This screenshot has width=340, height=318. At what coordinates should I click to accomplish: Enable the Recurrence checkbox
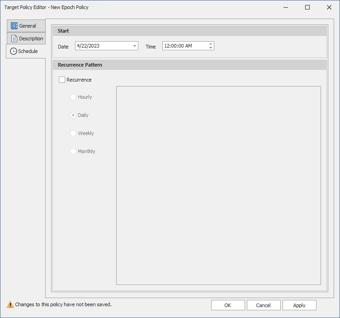point(62,80)
